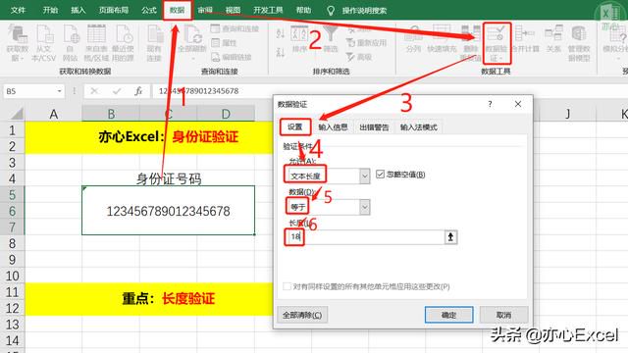
Task: Switch to the 数据 (Data) tab
Action: pos(178,10)
